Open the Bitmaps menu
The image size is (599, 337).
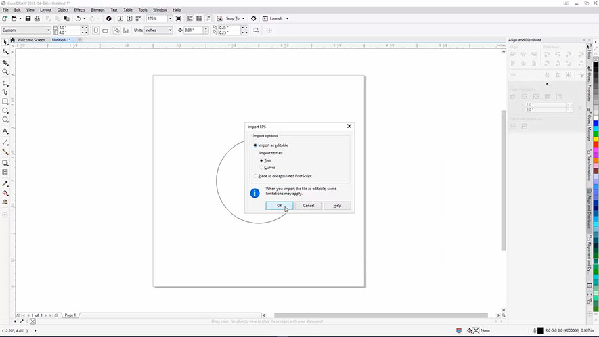(97, 10)
